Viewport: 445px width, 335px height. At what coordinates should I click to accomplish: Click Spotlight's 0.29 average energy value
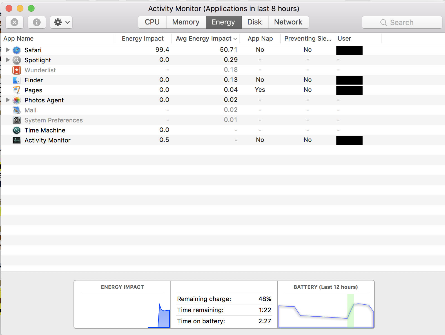click(231, 60)
